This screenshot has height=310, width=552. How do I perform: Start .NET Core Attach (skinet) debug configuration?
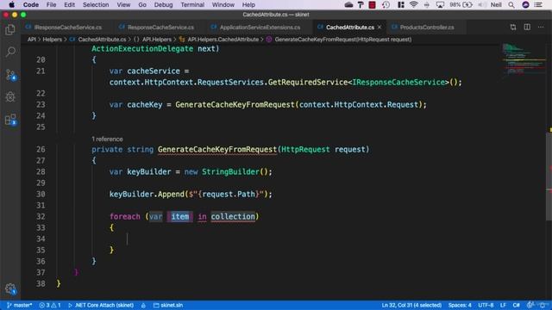tap(101, 305)
